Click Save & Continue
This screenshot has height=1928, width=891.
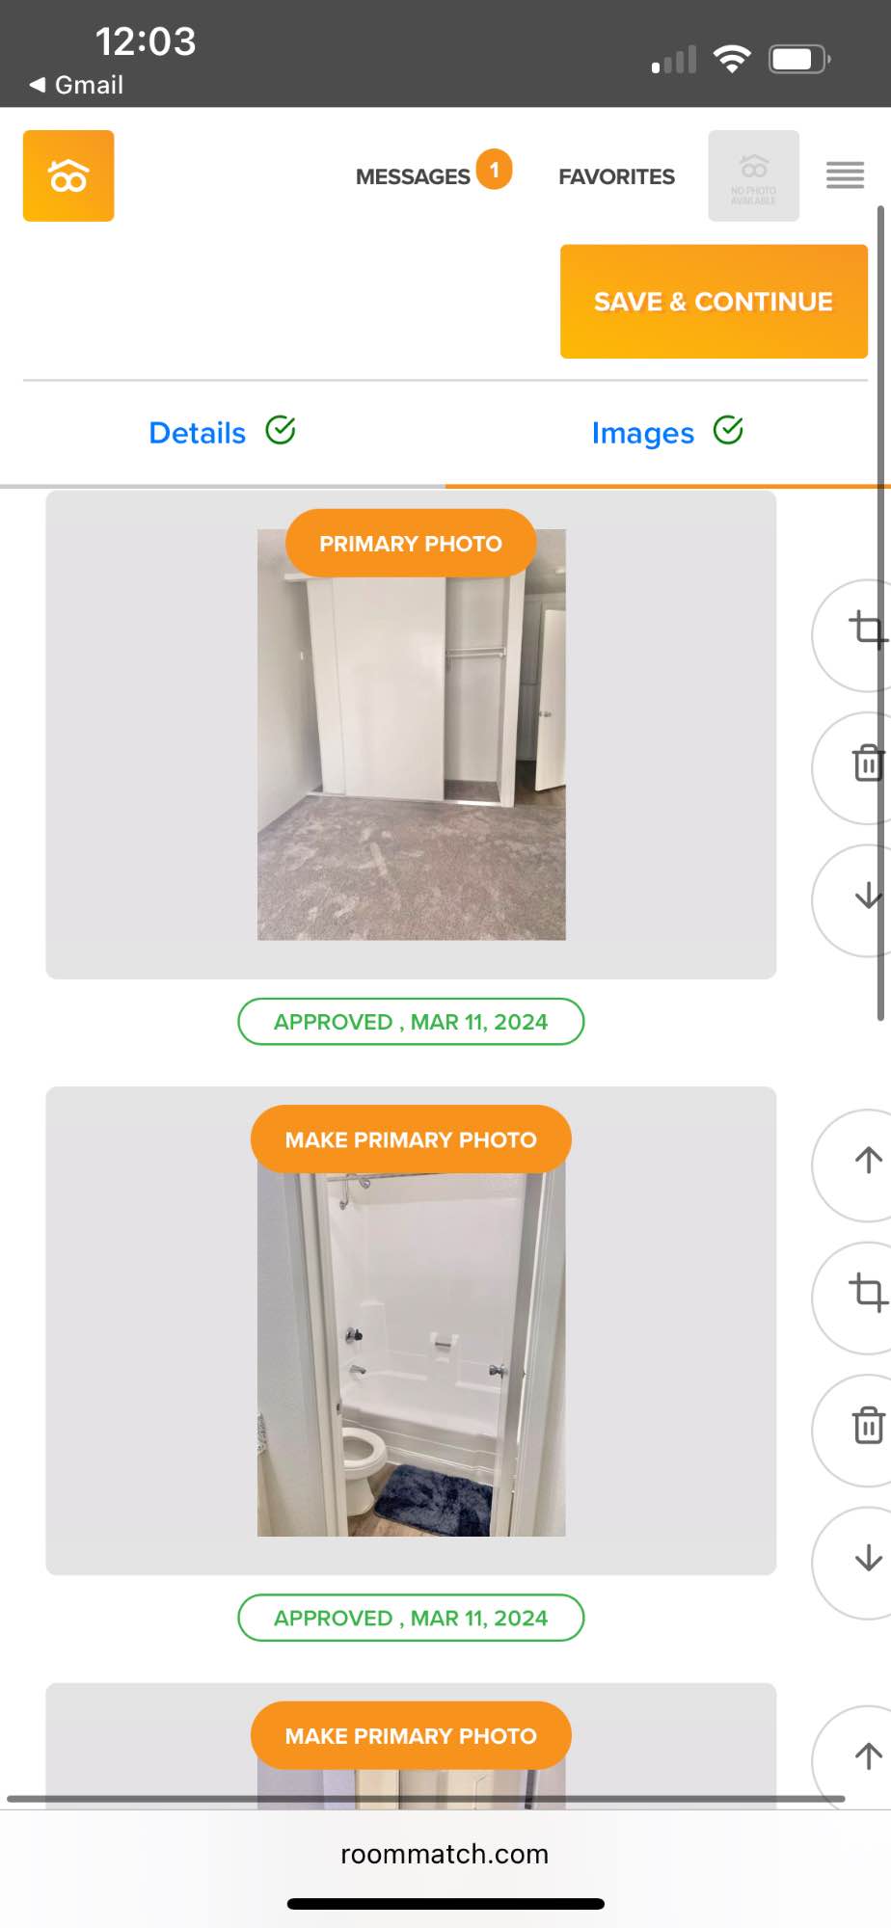(x=714, y=302)
